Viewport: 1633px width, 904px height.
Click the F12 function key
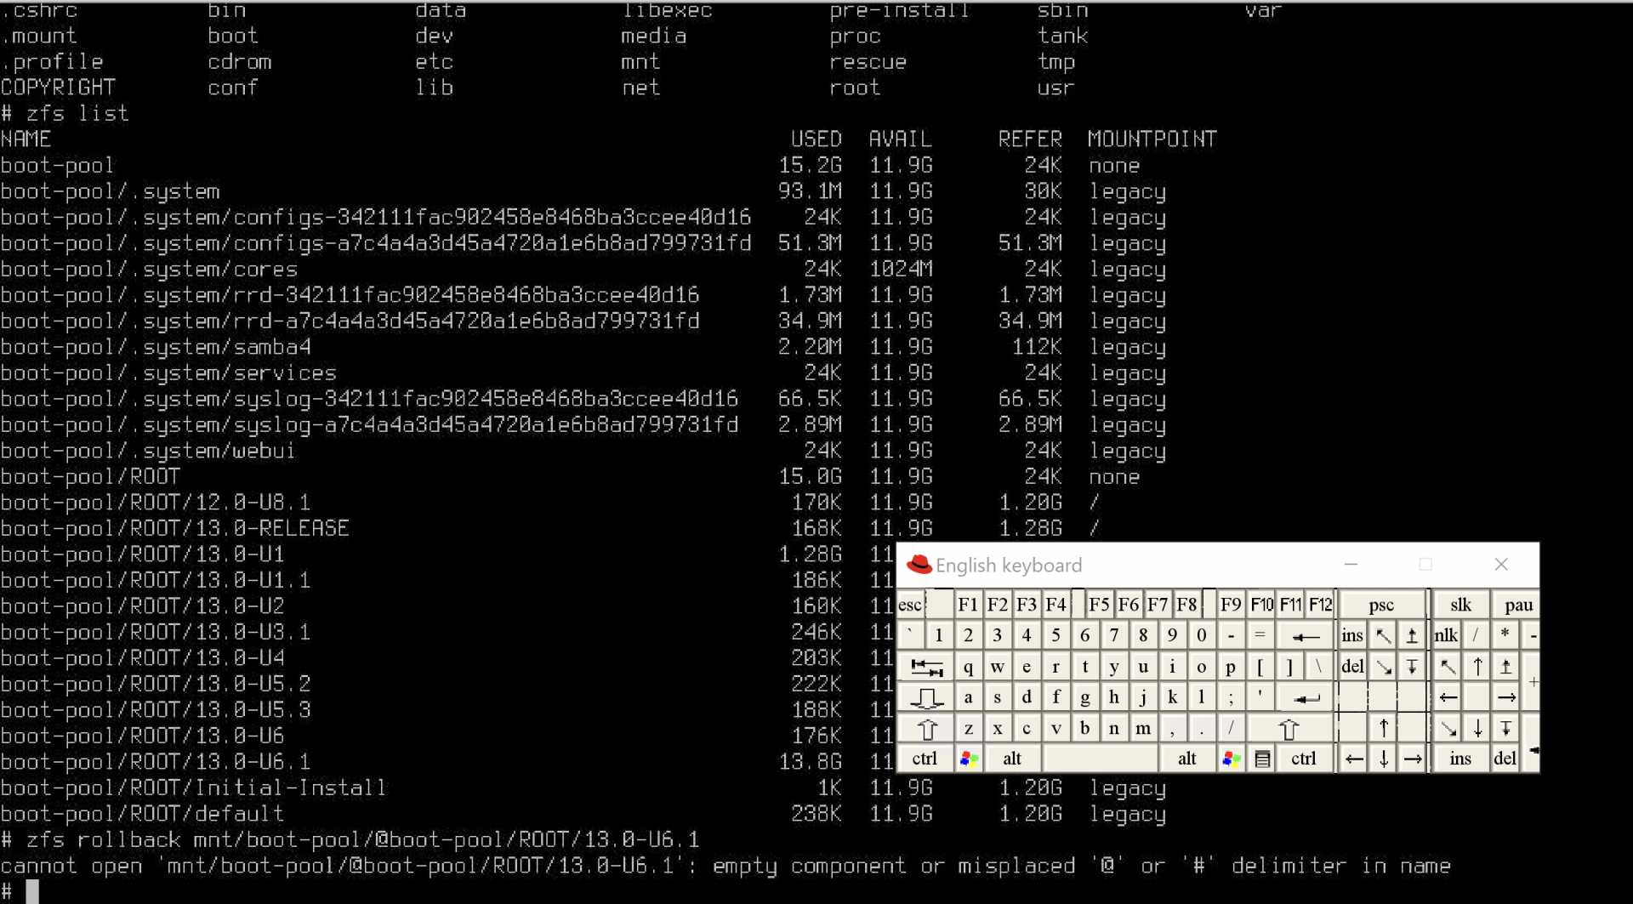(x=1320, y=605)
